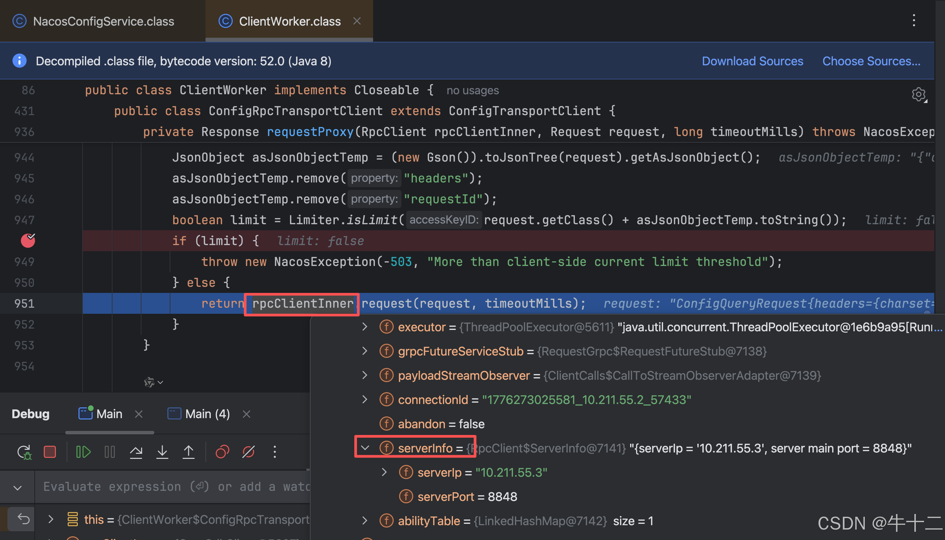
Task: Stop the debug session
Action: 50,452
